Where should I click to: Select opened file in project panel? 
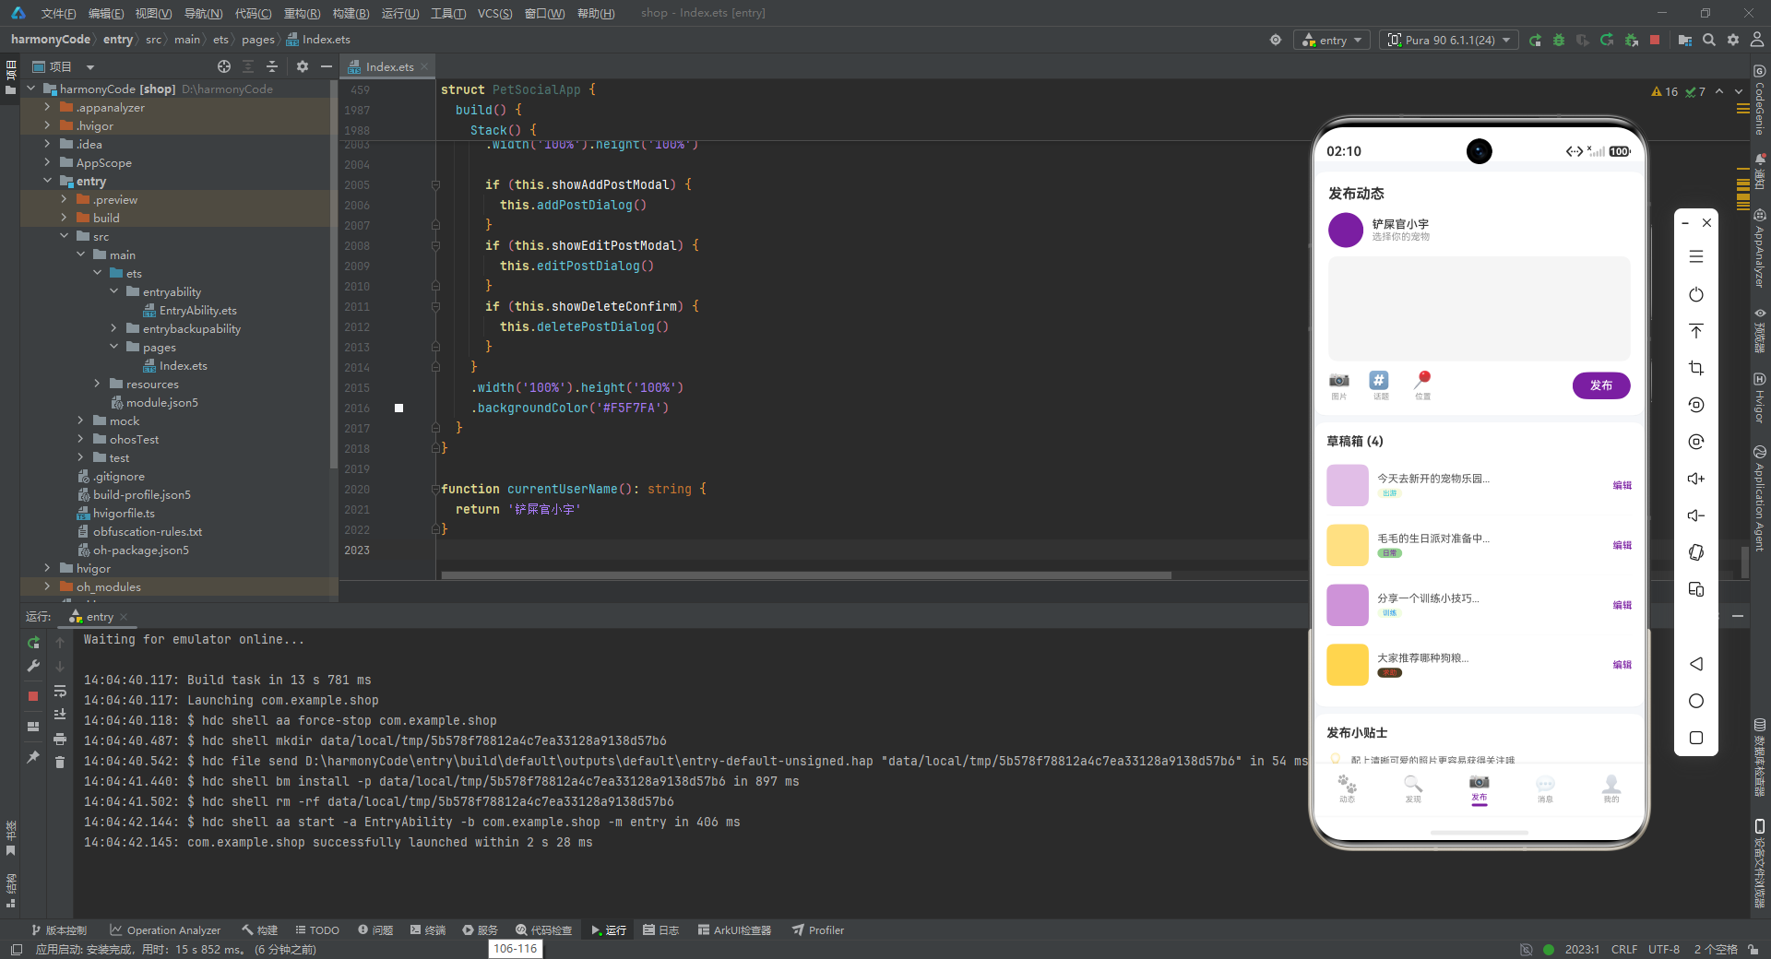[224, 66]
